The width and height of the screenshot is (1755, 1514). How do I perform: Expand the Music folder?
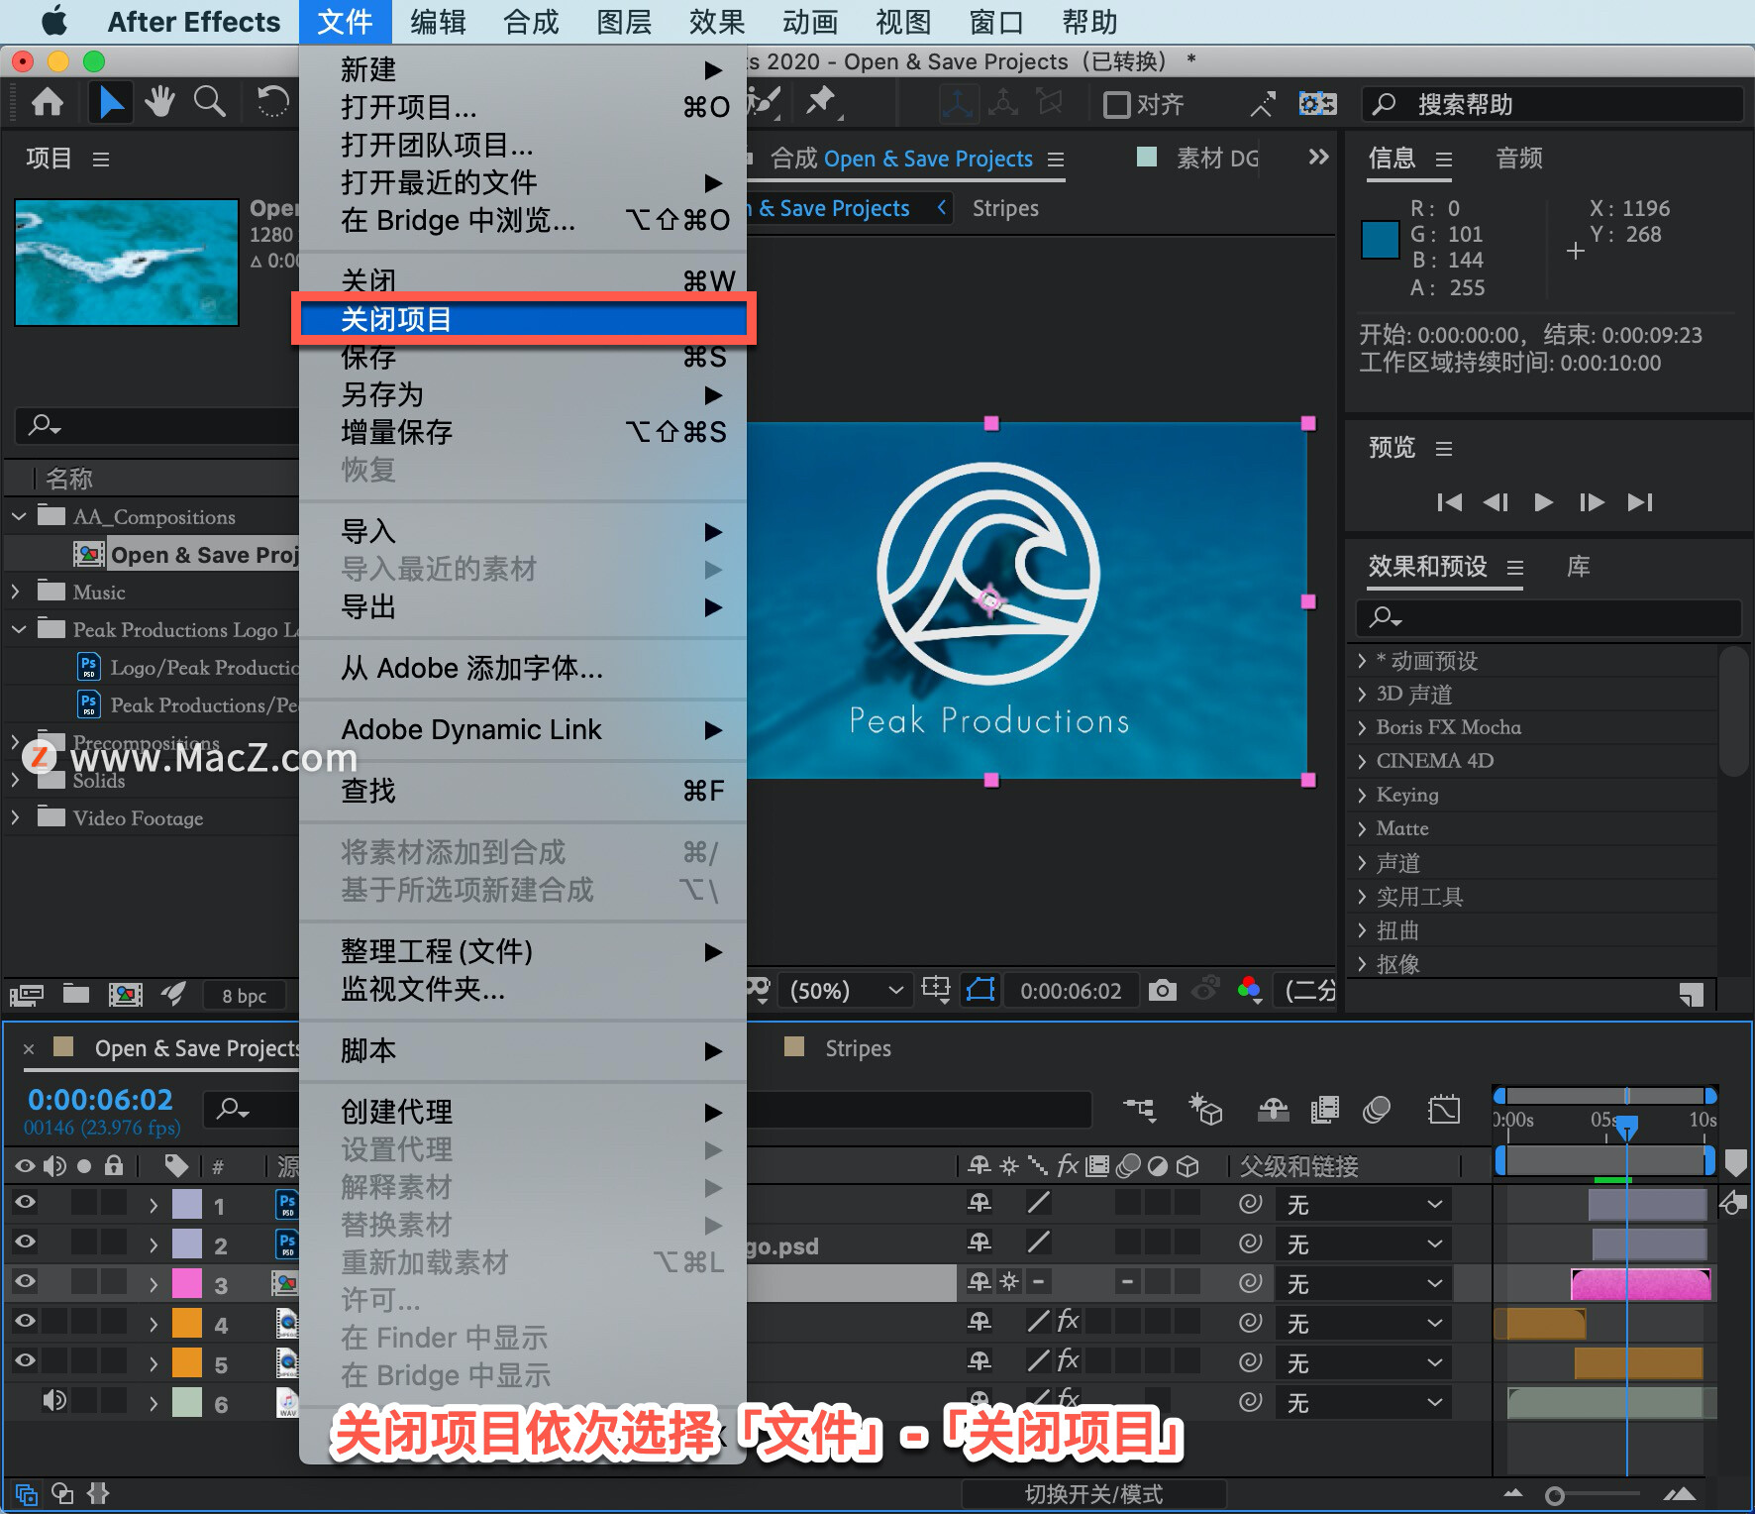(16, 592)
